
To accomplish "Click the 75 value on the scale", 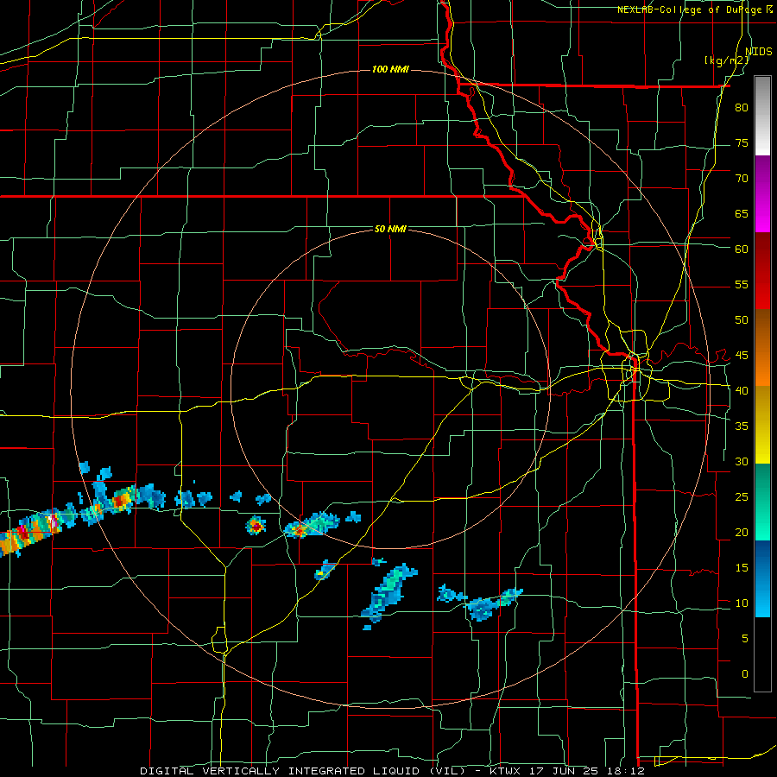I will 742,142.
